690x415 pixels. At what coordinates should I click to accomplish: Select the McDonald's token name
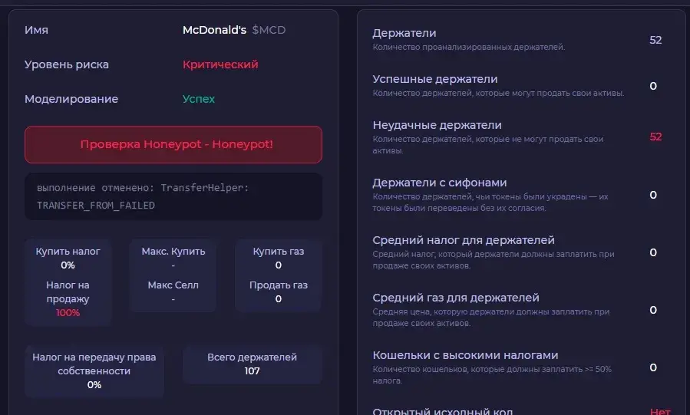pyautogui.click(x=214, y=30)
